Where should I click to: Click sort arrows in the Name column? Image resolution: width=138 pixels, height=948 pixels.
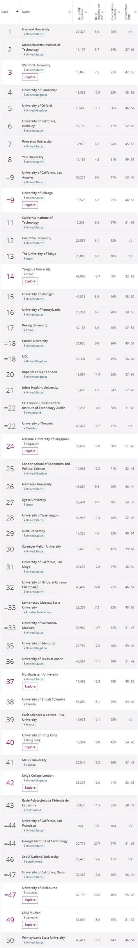70,12
